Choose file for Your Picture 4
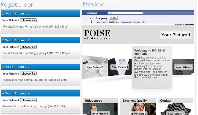The width and height of the screenshot is (198, 115). click(28, 100)
